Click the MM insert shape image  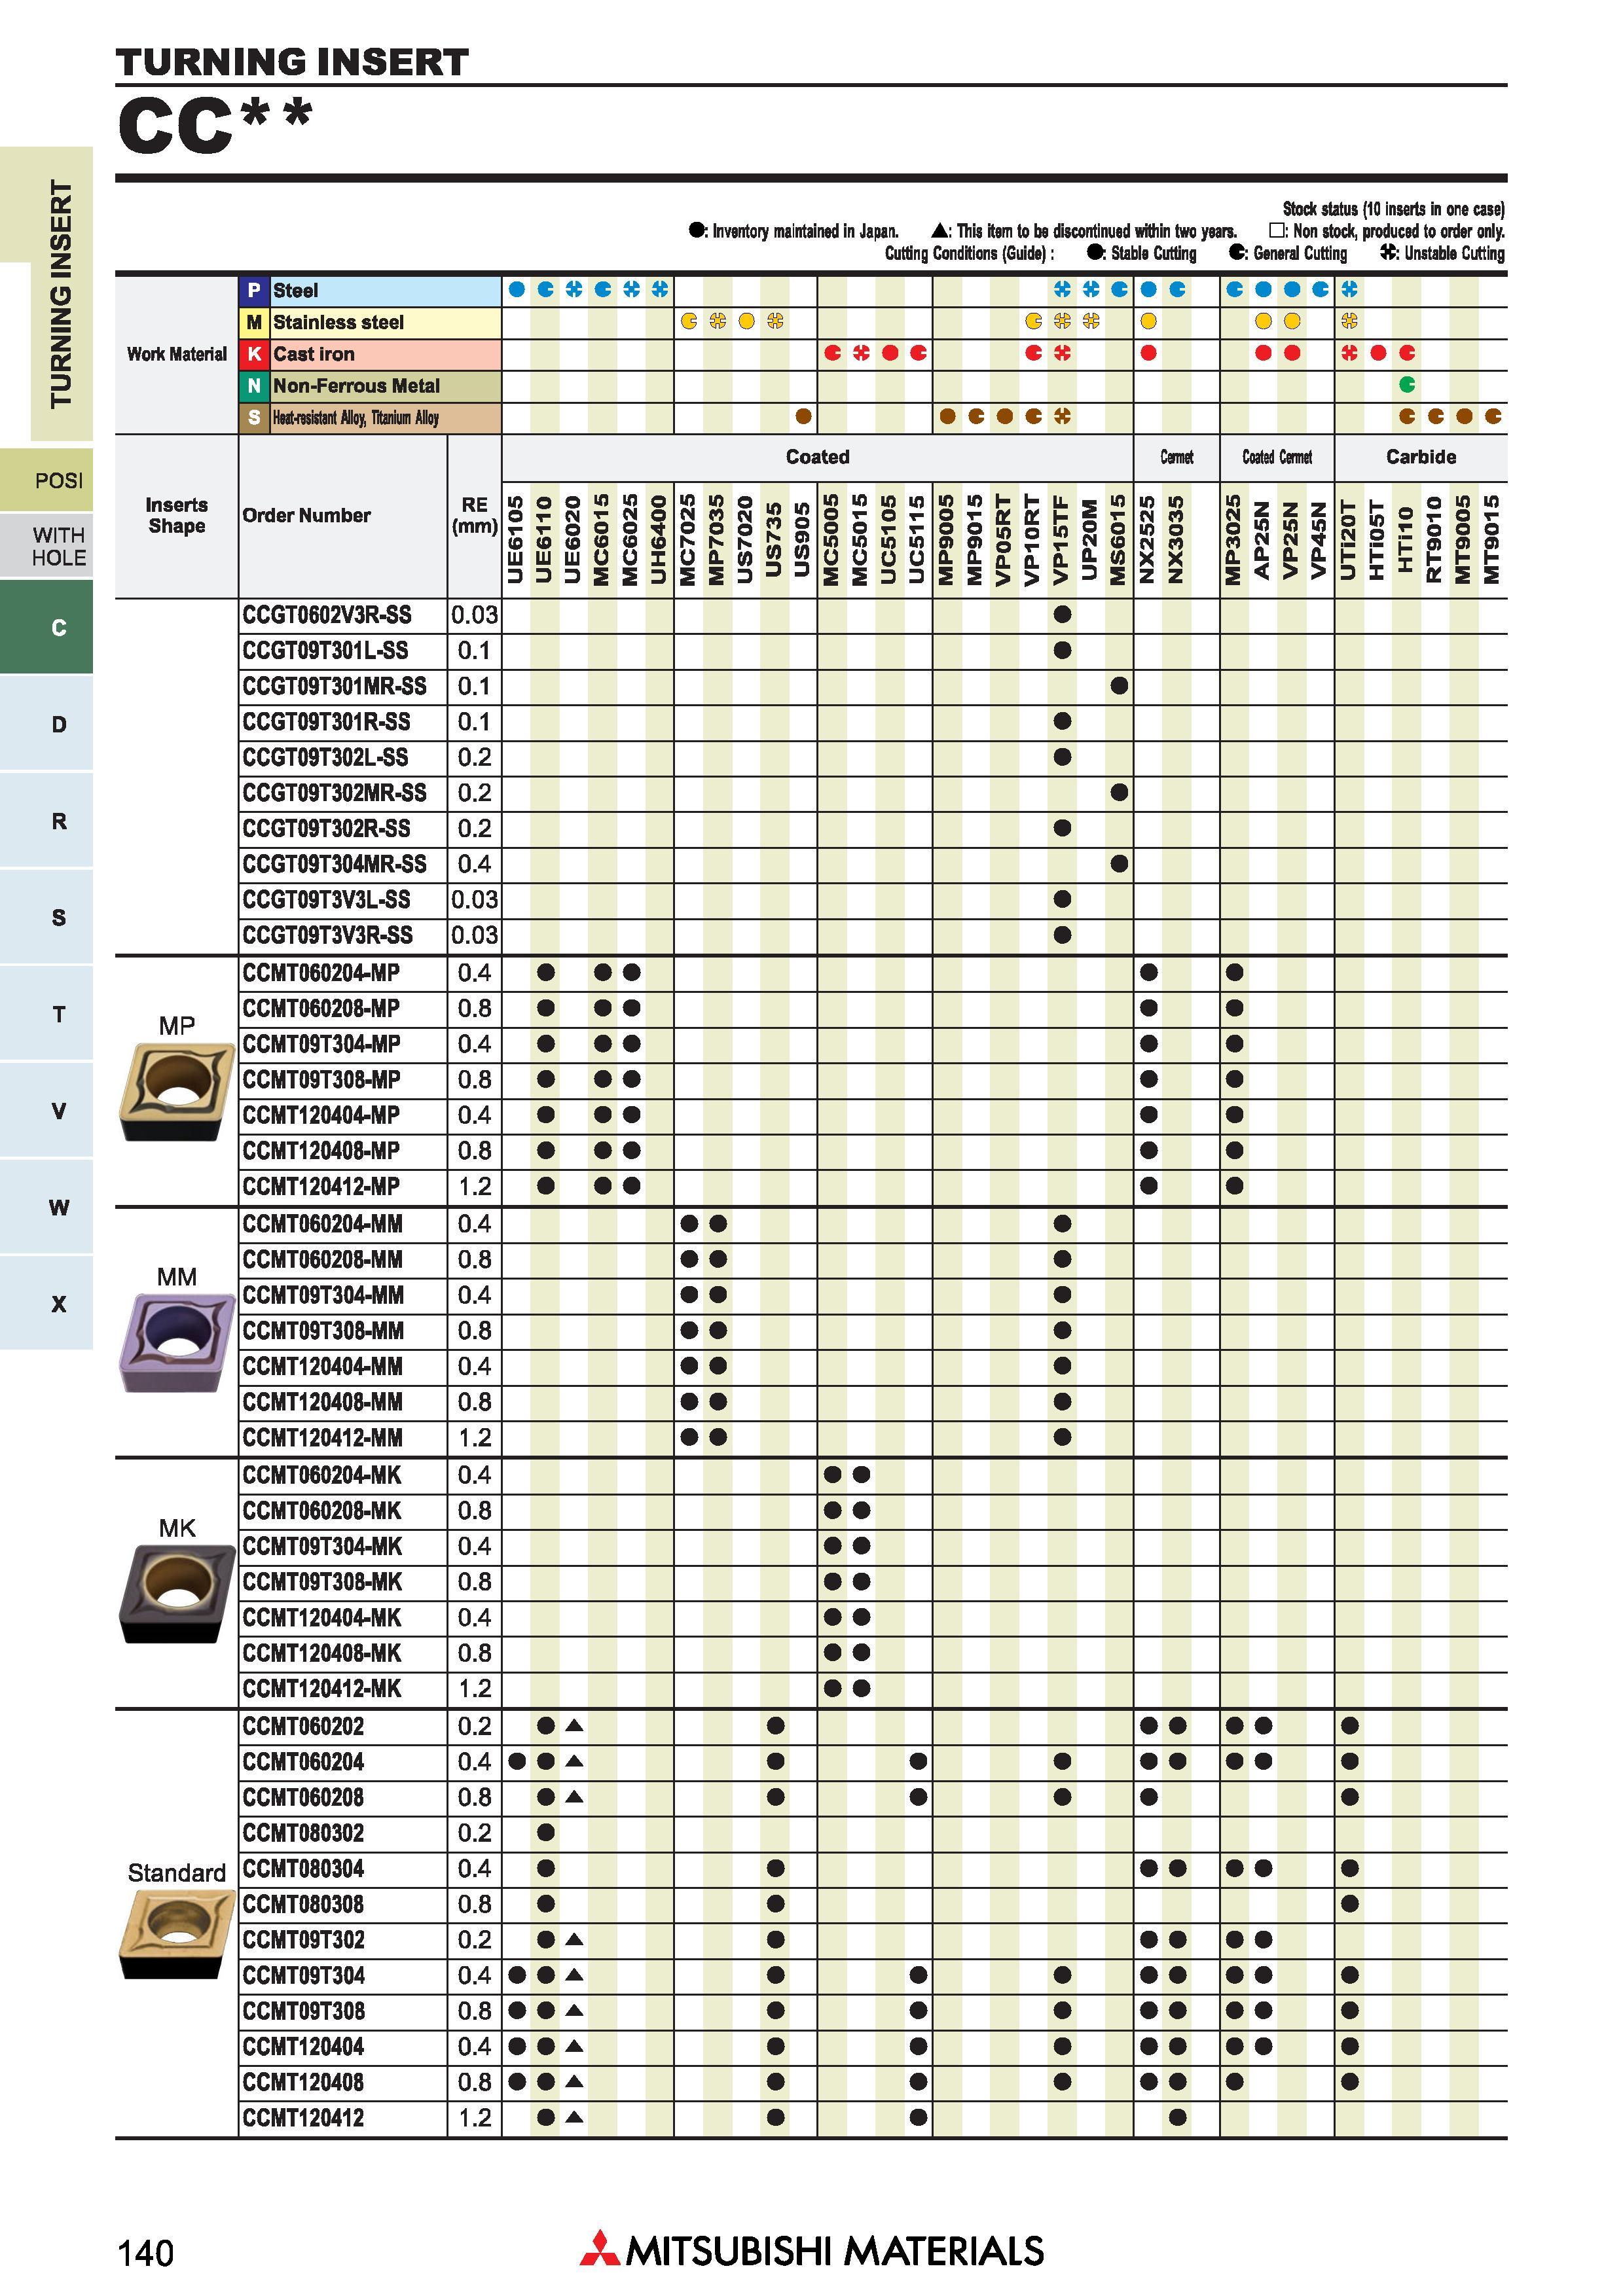click(177, 1342)
